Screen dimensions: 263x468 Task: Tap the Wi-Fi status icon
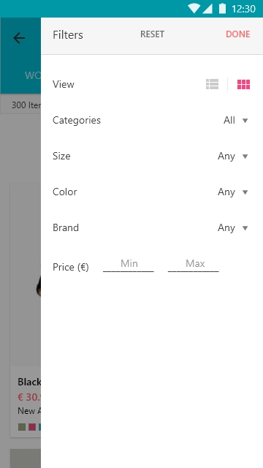[194, 8]
